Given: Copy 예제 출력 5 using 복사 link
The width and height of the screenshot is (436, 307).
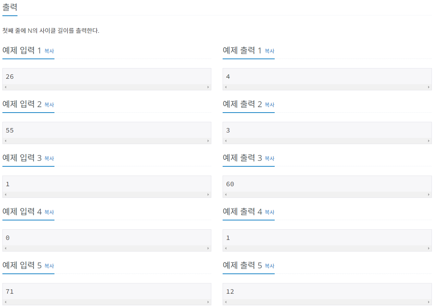Looking at the screenshot, I should click(270, 266).
